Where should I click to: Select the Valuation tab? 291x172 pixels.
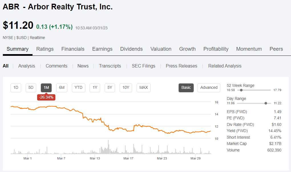point(161,49)
